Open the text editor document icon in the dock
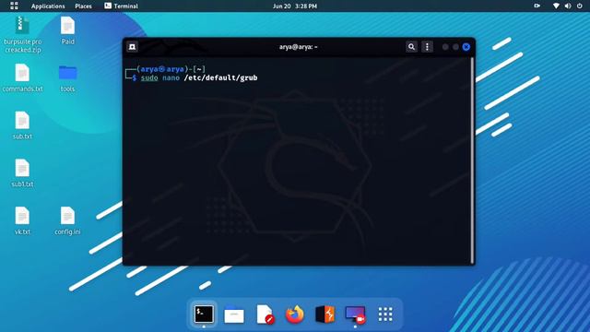This screenshot has width=590, height=332. (x=265, y=314)
